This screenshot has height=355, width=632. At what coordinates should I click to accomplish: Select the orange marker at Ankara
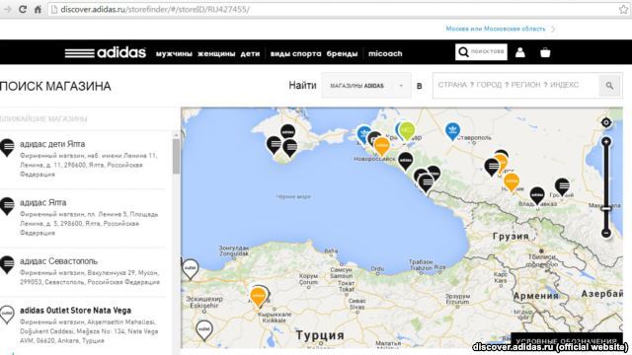click(x=258, y=297)
